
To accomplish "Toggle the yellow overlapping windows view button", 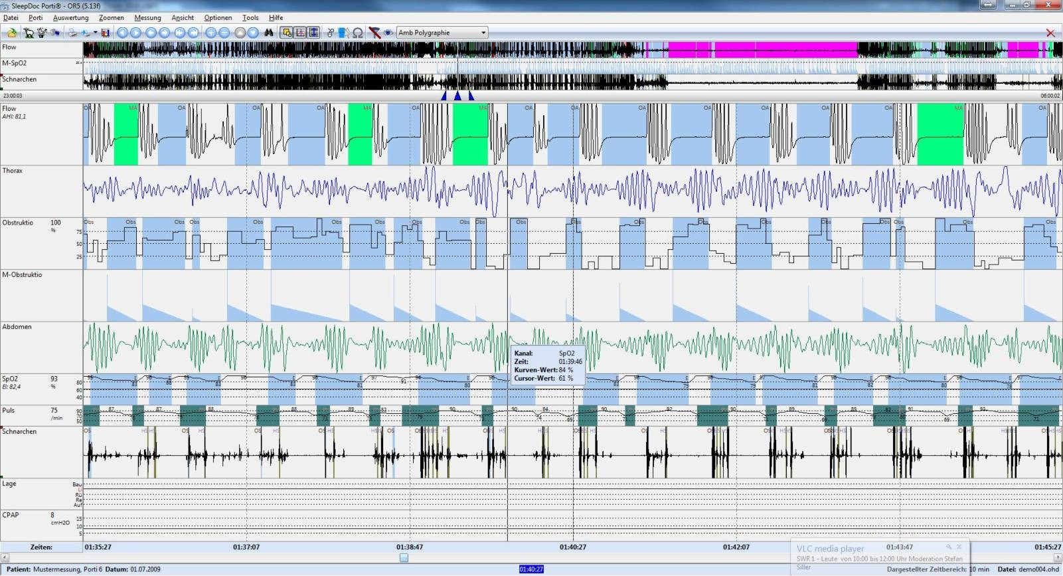I will tap(287, 33).
